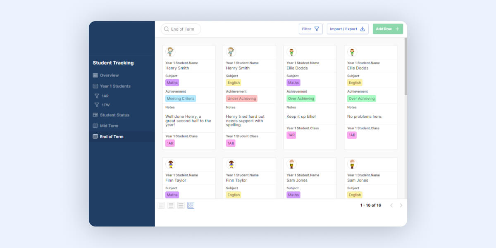Image resolution: width=496 pixels, height=248 pixels.
Task: Toggle the 1AR class tag on Henry's English card
Action: click(x=231, y=143)
